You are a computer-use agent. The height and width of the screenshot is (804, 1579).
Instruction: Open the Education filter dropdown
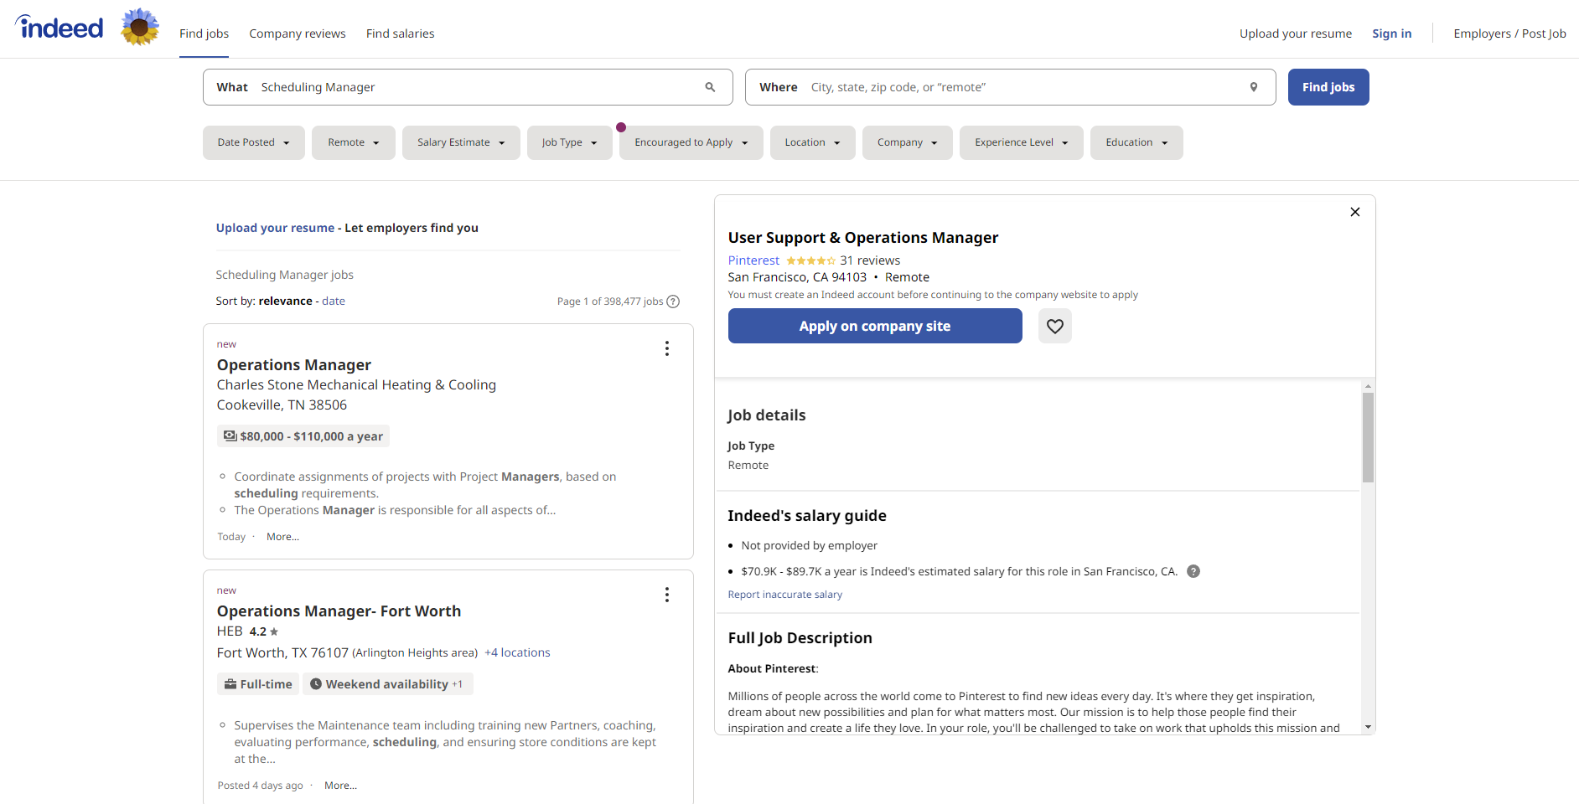[x=1136, y=142]
